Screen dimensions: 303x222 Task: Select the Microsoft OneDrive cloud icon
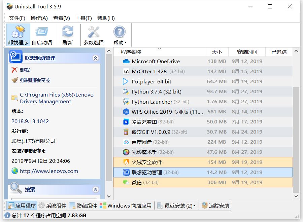(x=126, y=62)
